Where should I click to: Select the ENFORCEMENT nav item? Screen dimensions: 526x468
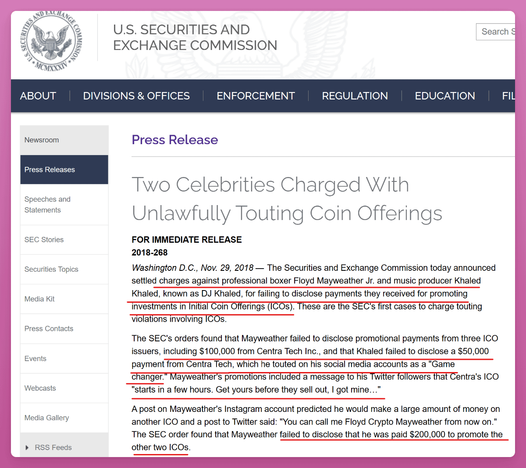(x=256, y=96)
